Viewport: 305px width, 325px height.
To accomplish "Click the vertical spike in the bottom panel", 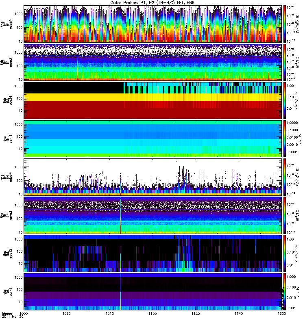I will [121, 292].
